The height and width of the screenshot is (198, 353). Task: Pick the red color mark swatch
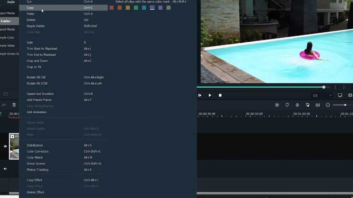pos(112,8)
